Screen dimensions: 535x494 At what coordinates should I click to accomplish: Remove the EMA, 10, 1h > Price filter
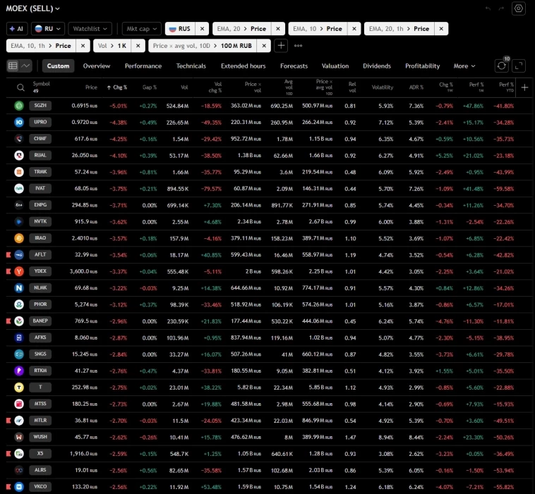(x=83, y=46)
